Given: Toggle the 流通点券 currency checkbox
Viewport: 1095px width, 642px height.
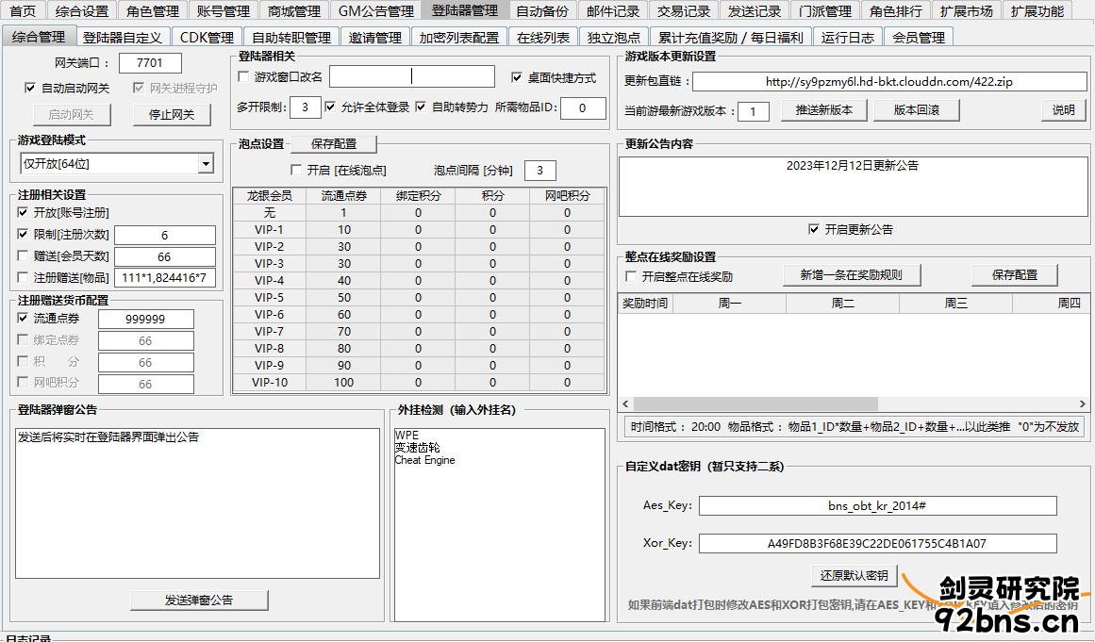Looking at the screenshot, I should [23, 318].
